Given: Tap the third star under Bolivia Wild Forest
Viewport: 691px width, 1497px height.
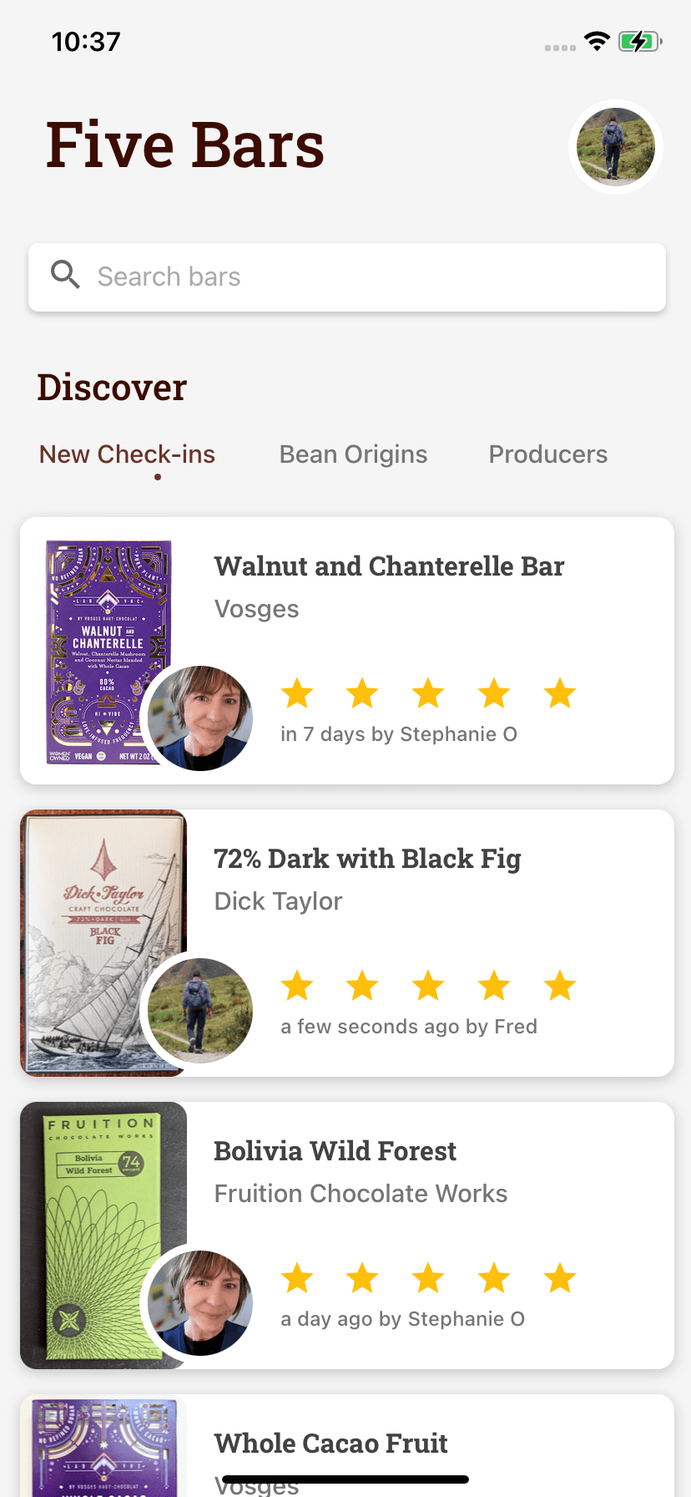Looking at the screenshot, I should (x=427, y=1277).
